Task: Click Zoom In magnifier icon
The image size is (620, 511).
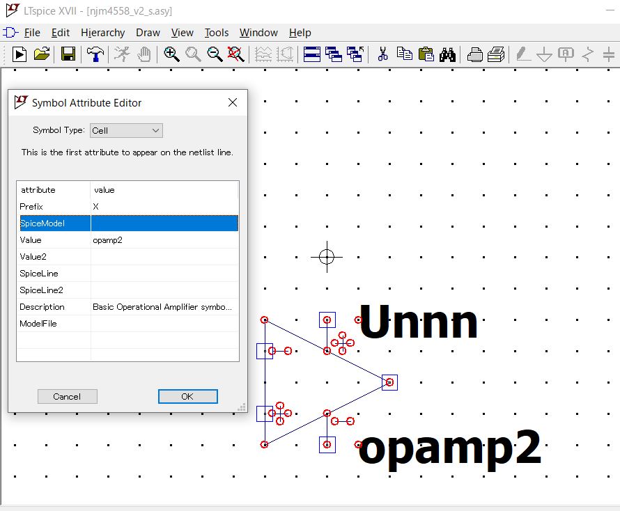Action: (x=171, y=54)
